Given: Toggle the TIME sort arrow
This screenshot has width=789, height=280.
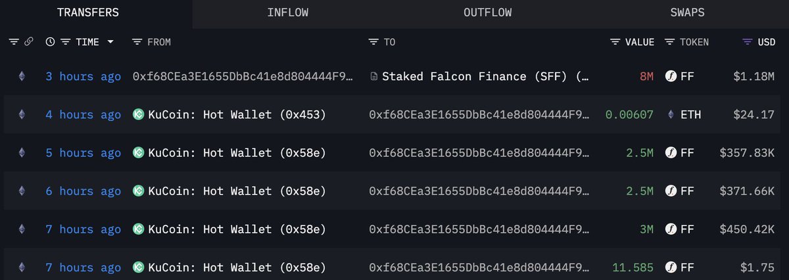Looking at the screenshot, I should 110,42.
